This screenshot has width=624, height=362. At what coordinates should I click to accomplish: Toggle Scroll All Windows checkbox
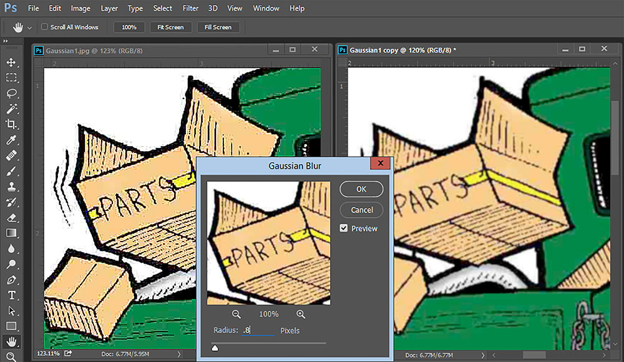point(44,27)
